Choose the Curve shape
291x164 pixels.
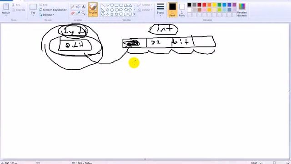[x=107, y=5]
